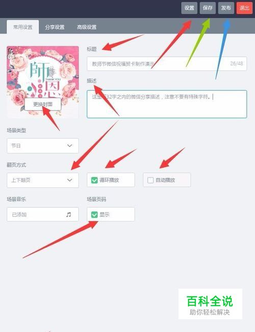Click the music note icon in 场景音乐 field

(68, 215)
